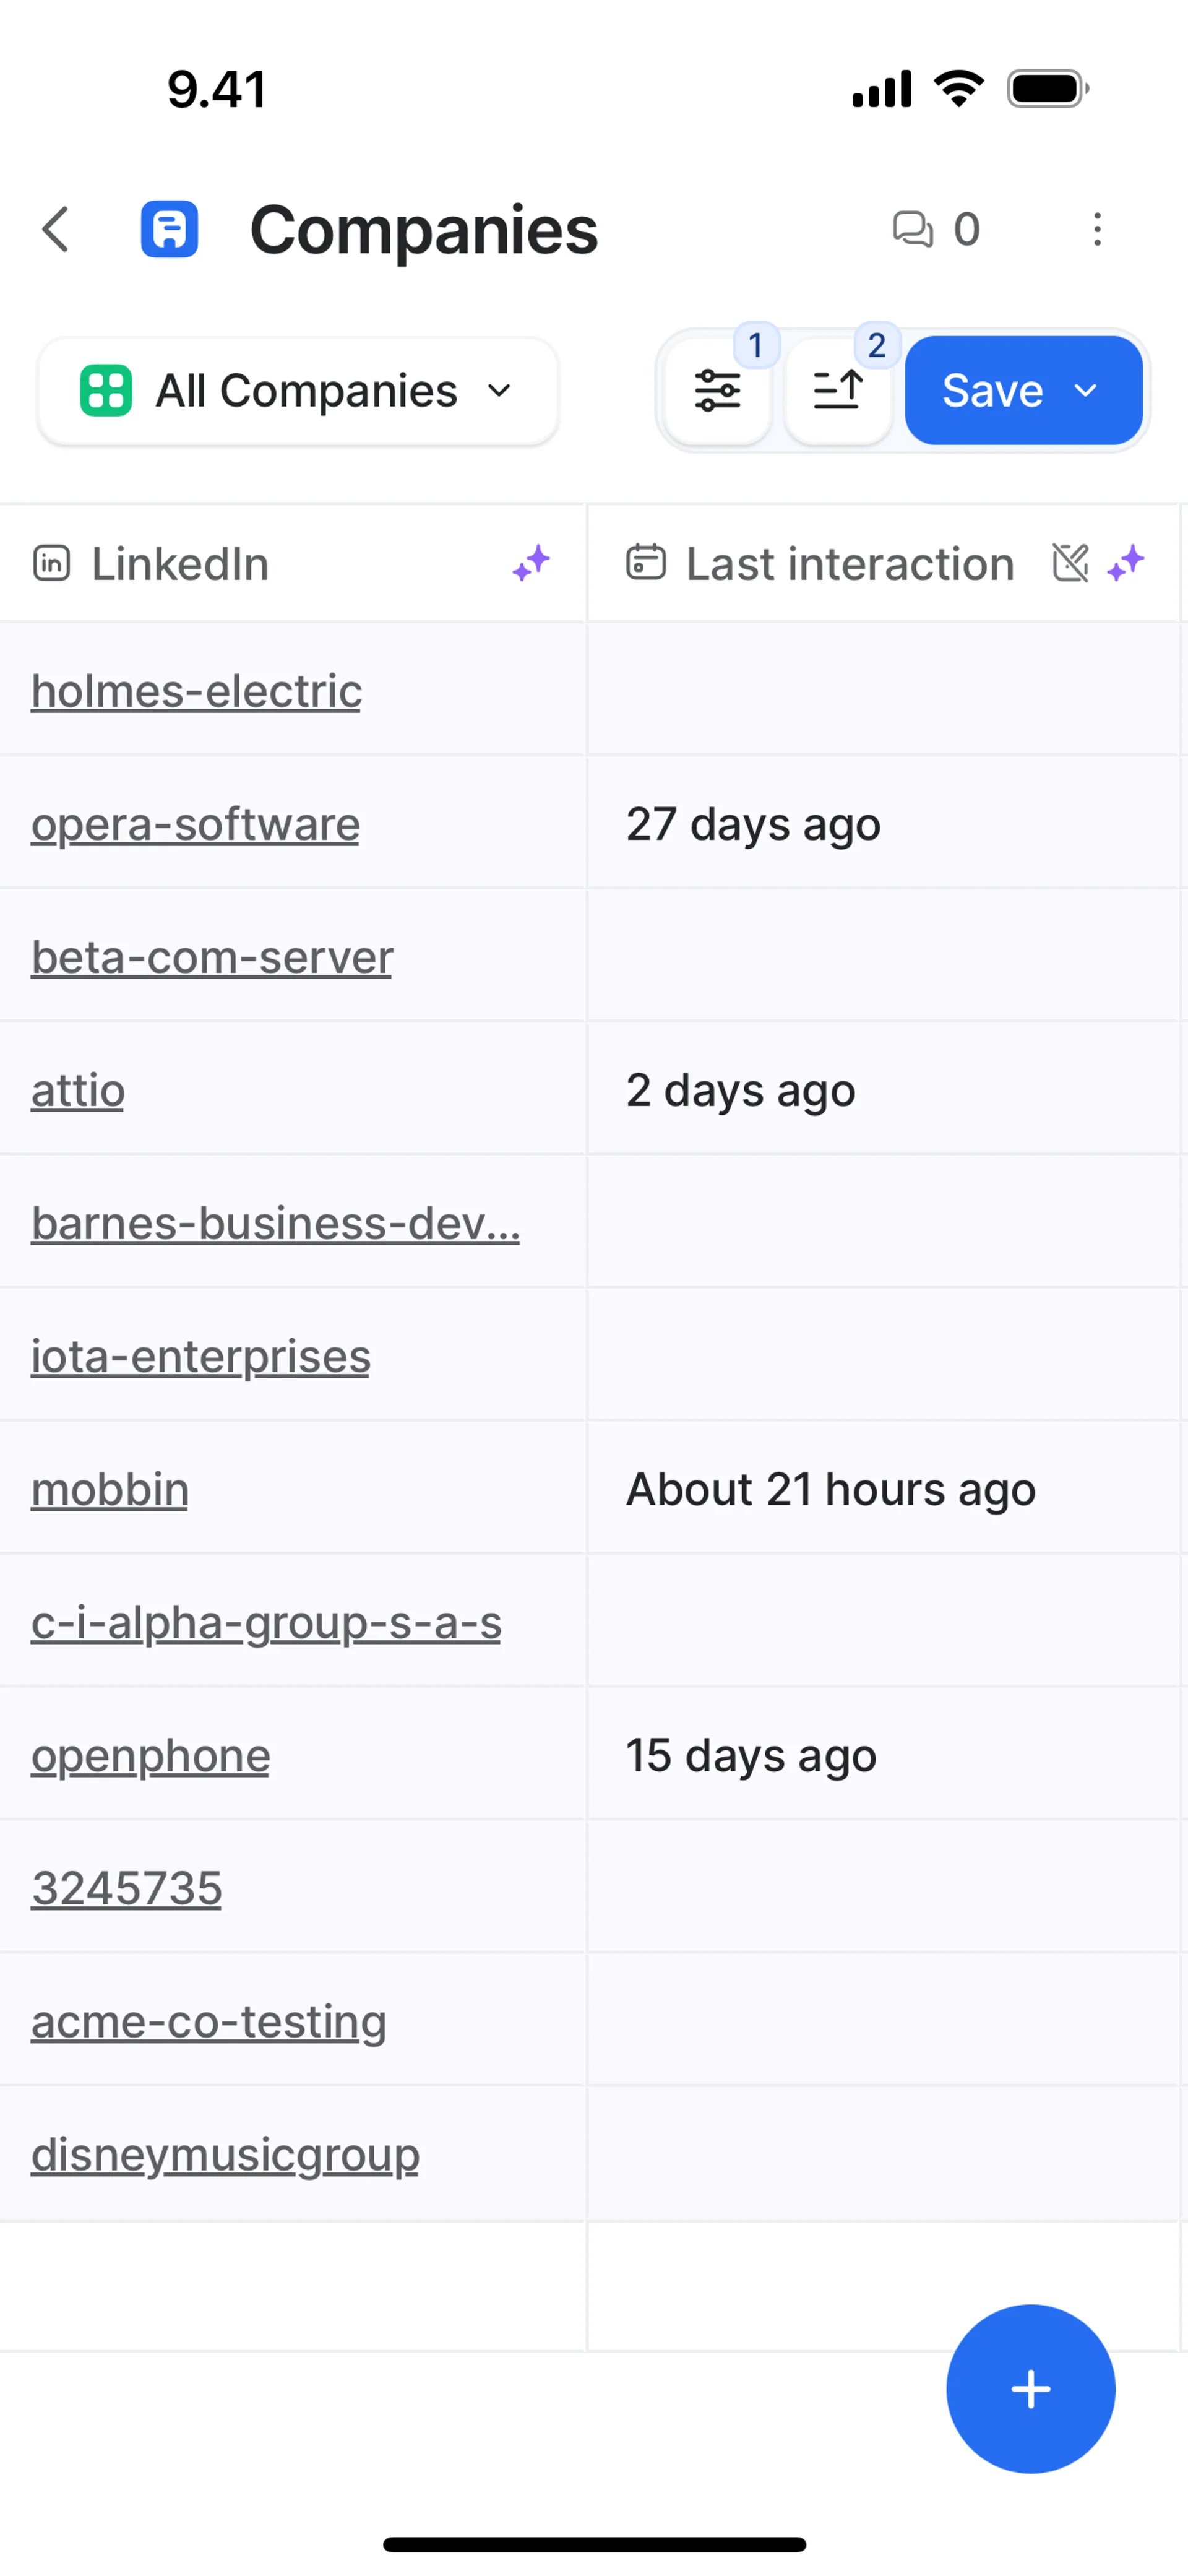Open the filter settings icon
Viewport: 1188px width, 2576px height.
pyautogui.click(x=717, y=391)
